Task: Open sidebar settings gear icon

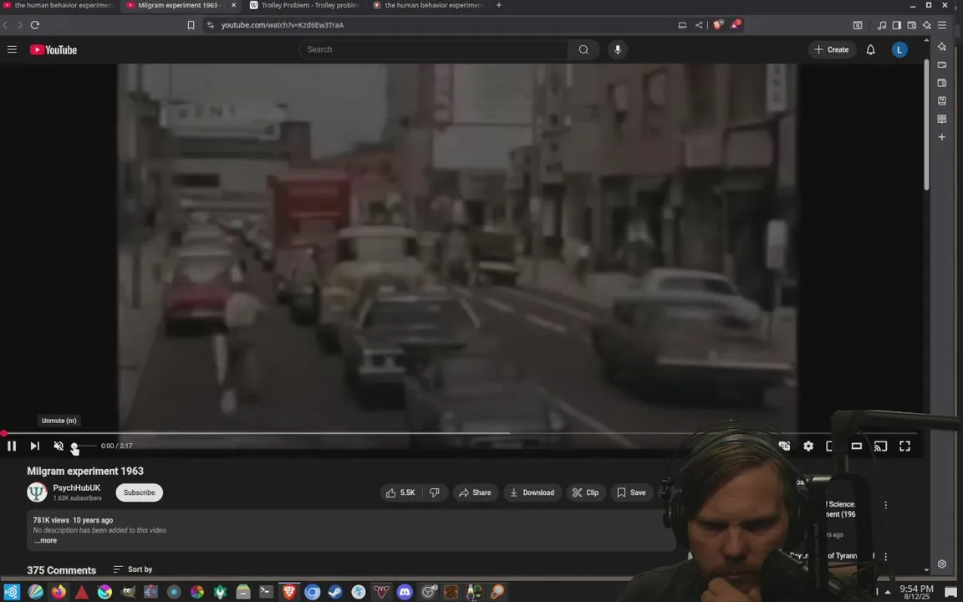Action: click(942, 564)
